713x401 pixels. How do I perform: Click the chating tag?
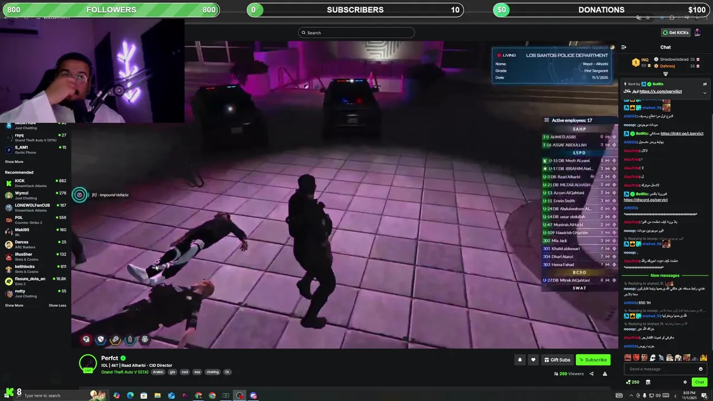pos(213,372)
